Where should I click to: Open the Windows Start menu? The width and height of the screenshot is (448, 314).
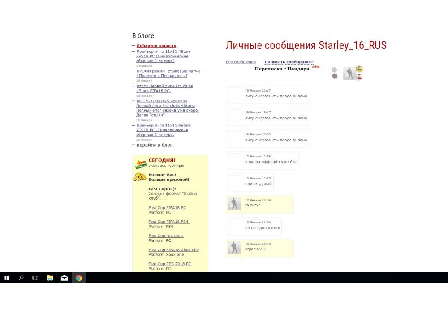pyautogui.click(x=7, y=278)
